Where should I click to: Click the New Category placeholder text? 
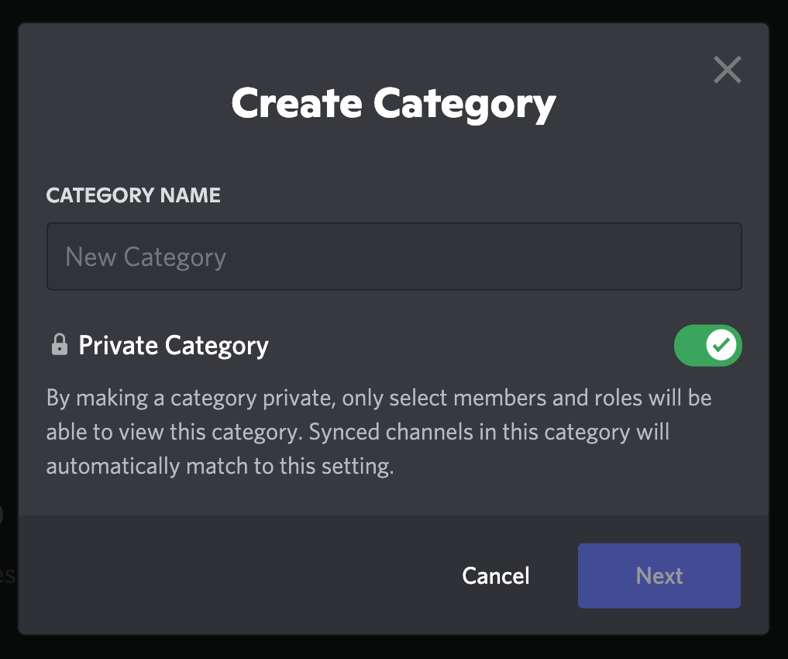146,257
